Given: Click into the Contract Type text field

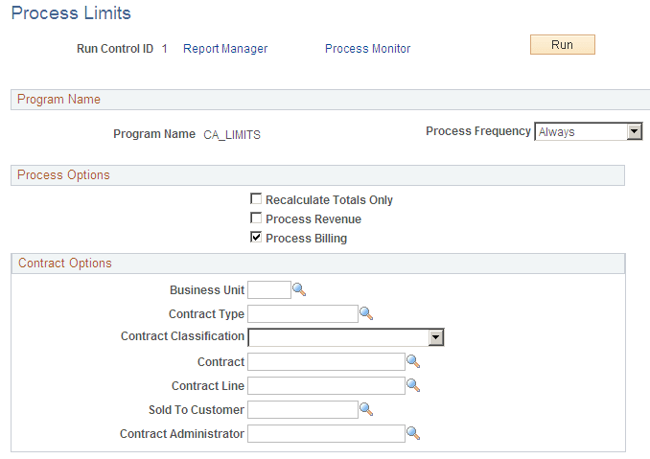Looking at the screenshot, I should 302,313.
